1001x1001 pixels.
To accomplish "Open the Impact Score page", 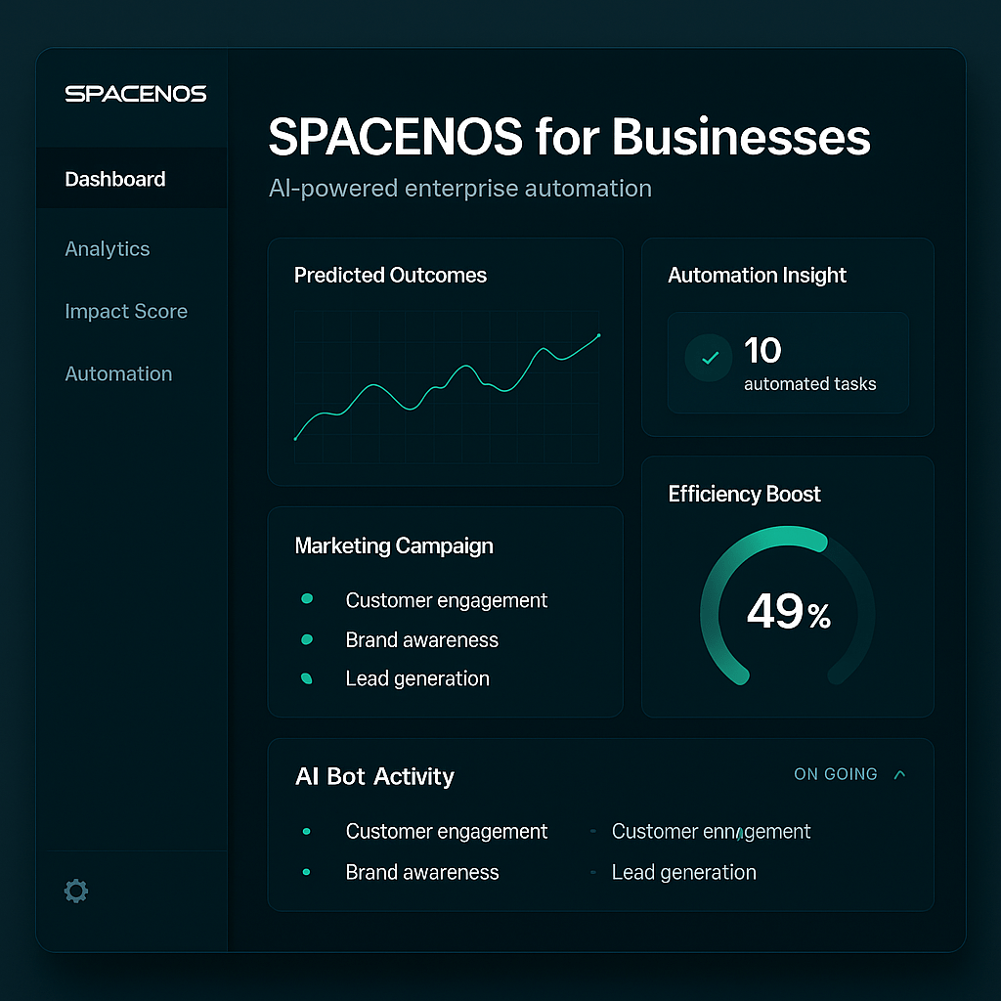I will [126, 311].
